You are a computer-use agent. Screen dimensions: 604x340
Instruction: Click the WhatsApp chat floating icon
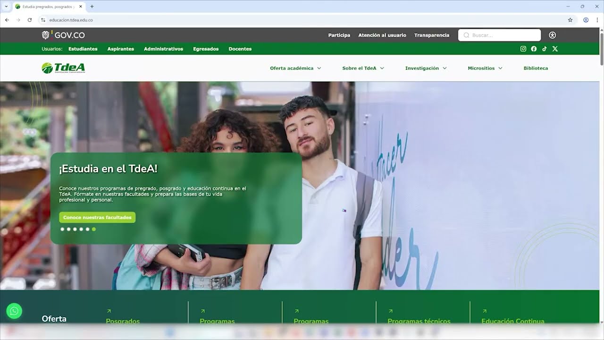(14, 311)
